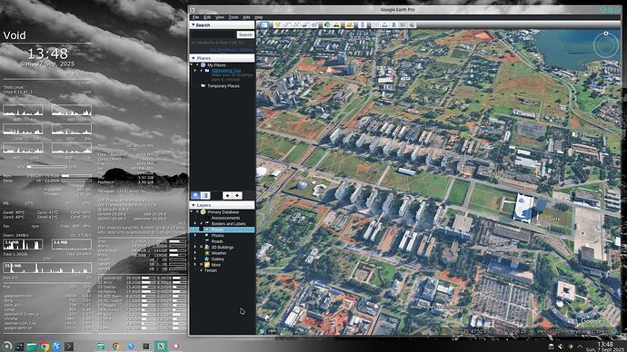This screenshot has height=352, width=627.
Task: Move selected place up with arrow button
Action: (227, 196)
